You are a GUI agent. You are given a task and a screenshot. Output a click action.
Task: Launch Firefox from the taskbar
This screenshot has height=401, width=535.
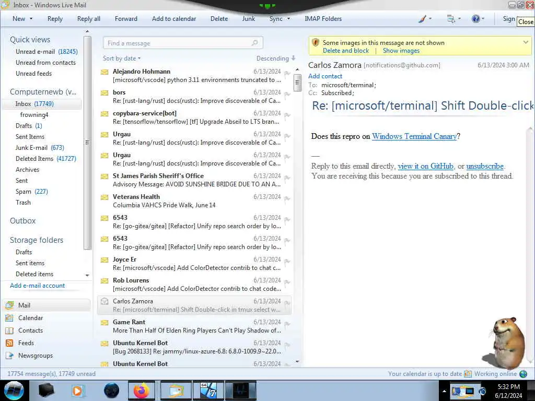142,391
